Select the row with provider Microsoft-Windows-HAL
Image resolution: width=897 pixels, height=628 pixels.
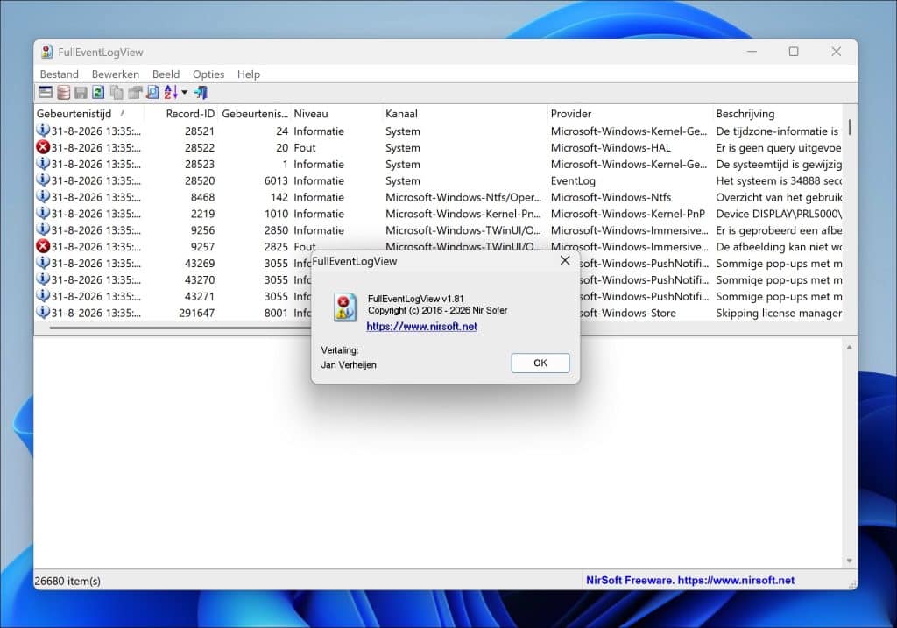pos(438,147)
